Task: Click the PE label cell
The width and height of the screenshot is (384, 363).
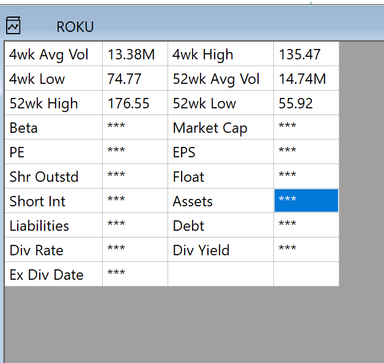Action: tap(53, 152)
